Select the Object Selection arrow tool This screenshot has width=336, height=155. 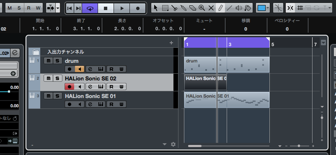coord(156,8)
